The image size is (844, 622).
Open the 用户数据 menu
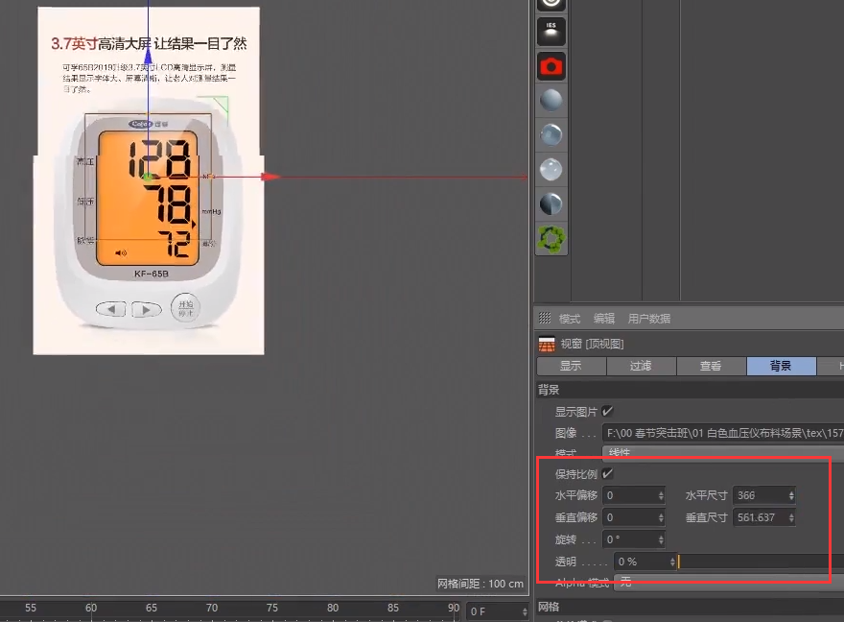pyautogui.click(x=649, y=319)
